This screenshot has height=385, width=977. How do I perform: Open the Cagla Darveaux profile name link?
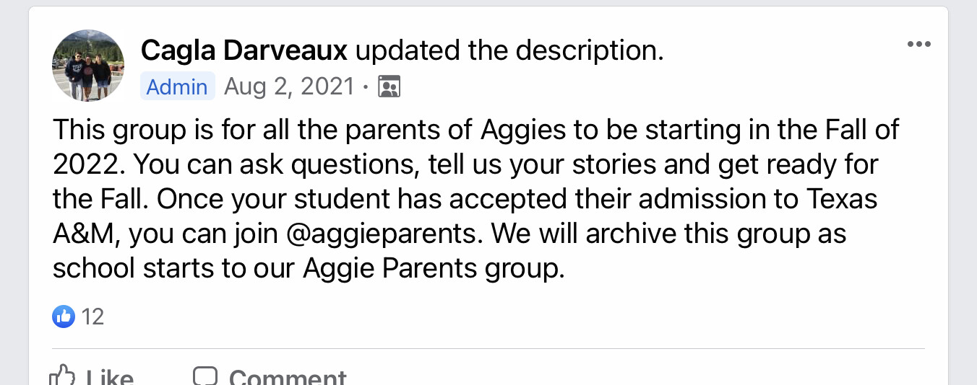pyautogui.click(x=244, y=50)
